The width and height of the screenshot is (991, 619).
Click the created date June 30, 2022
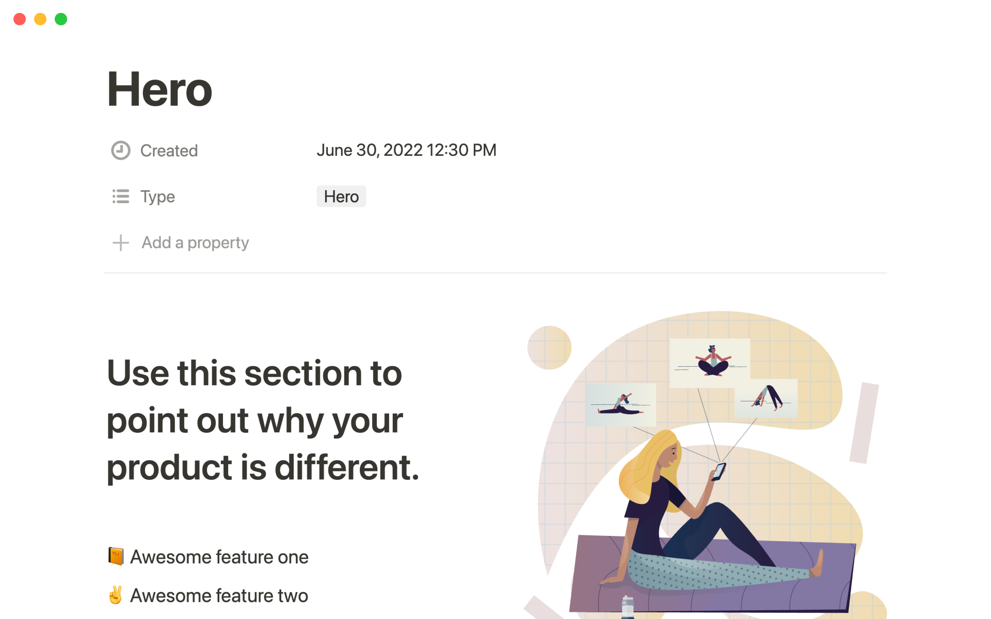(x=406, y=150)
